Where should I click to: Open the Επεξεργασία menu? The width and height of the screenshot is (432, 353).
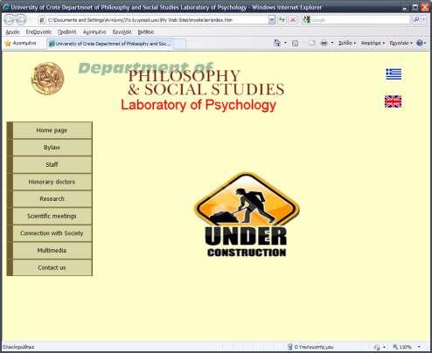(x=38, y=32)
